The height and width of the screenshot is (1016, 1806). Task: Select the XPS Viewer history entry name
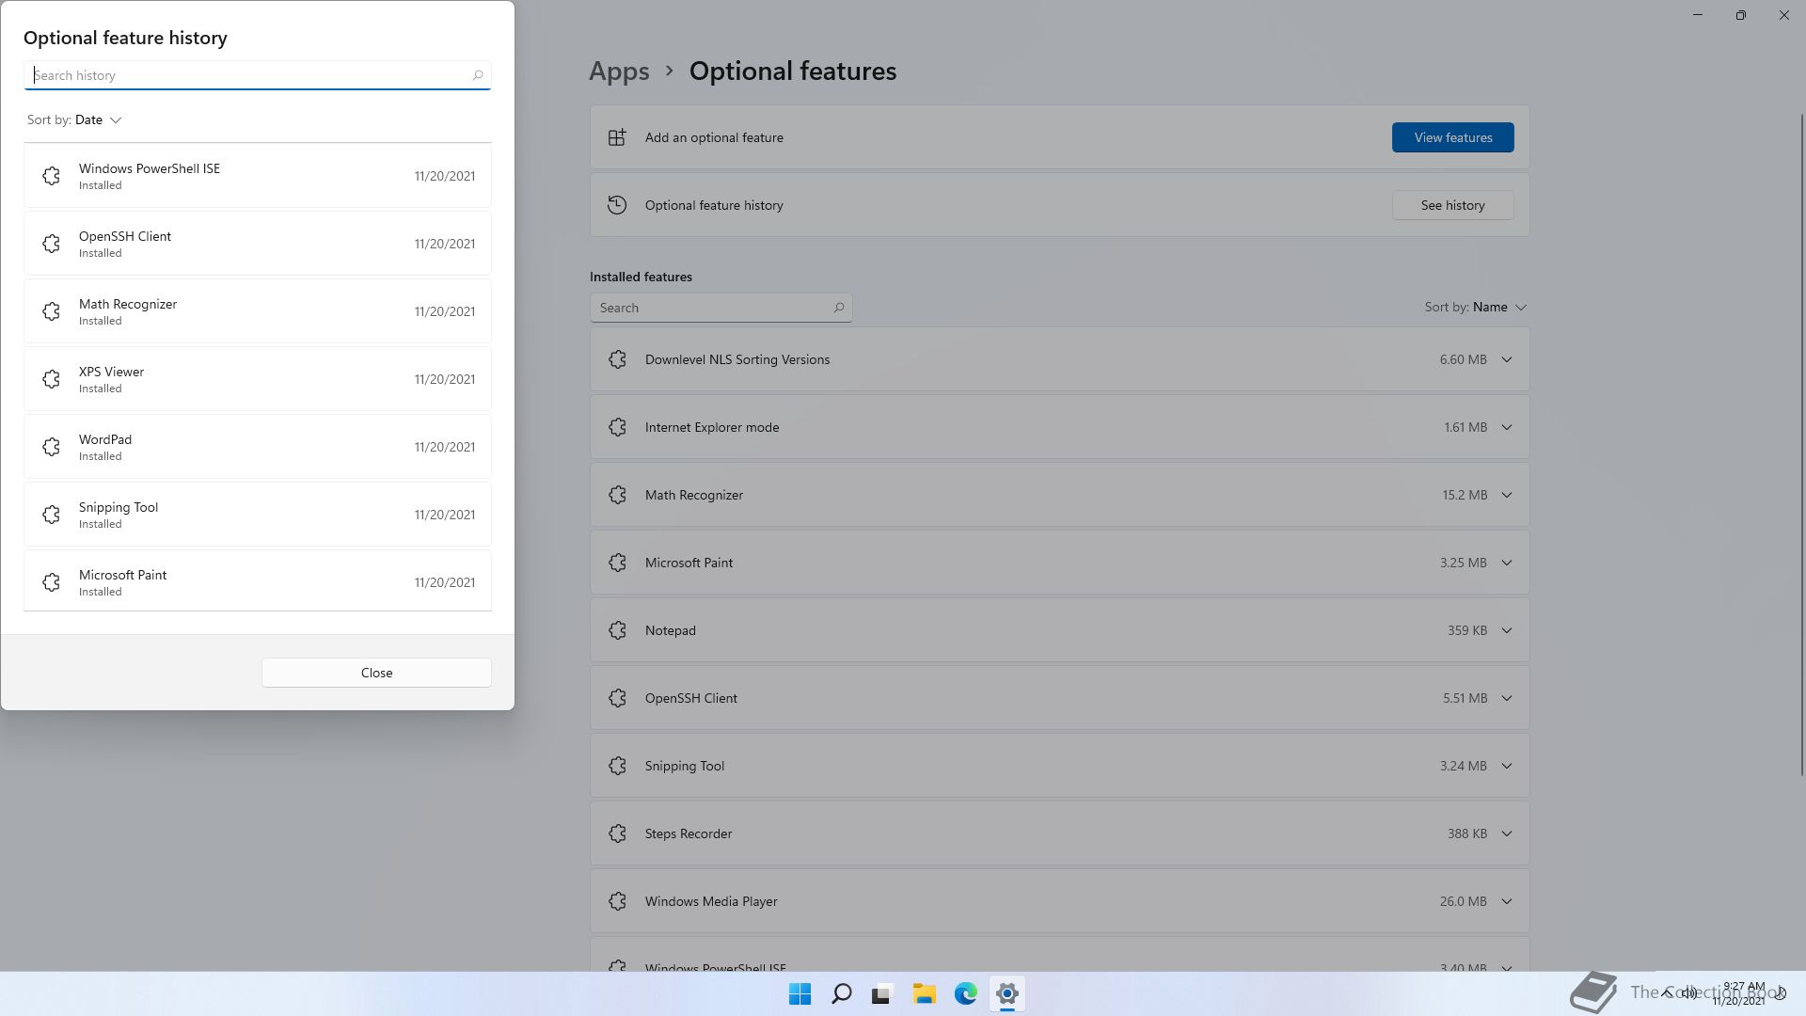click(111, 372)
